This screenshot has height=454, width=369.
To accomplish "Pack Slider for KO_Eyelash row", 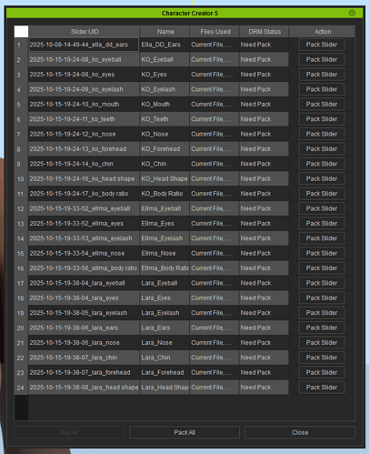I will (x=322, y=89).
